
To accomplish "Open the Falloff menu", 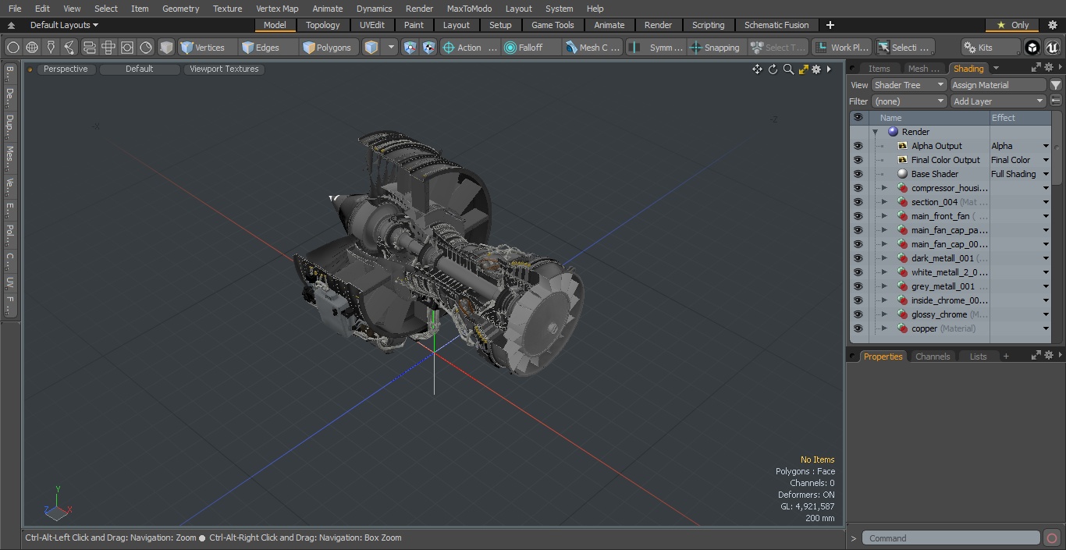I will point(531,48).
